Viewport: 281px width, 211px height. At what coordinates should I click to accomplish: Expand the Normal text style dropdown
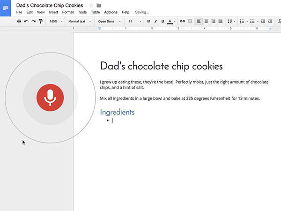pyautogui.click(x=79, y=21)
